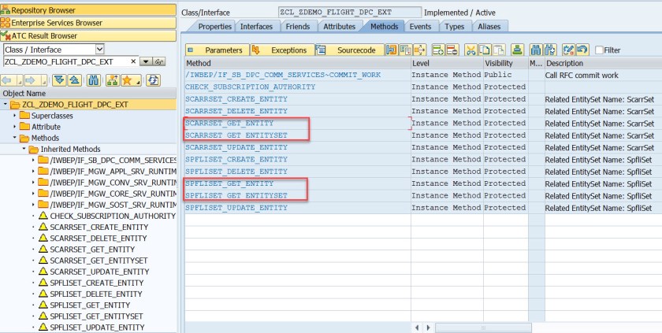Click the Refresh Object List icon

[153, 80]
